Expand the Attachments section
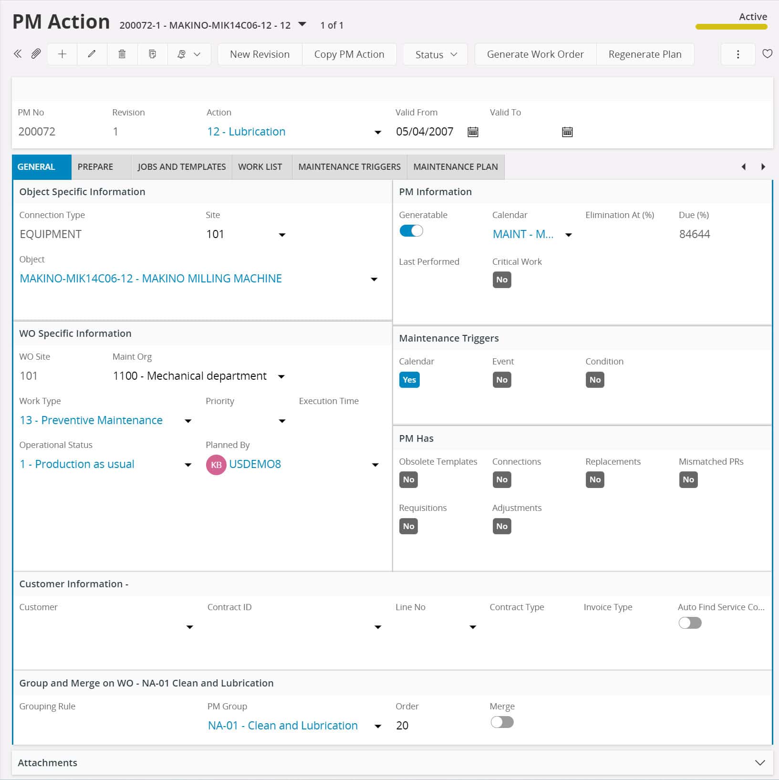 pos(760,762)
